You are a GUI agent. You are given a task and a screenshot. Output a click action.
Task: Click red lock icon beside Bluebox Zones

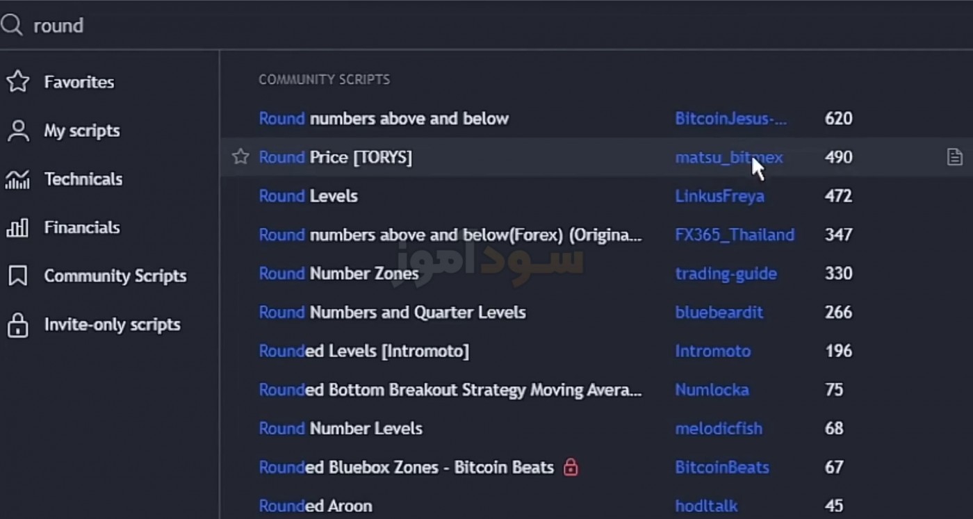[571, 467]
